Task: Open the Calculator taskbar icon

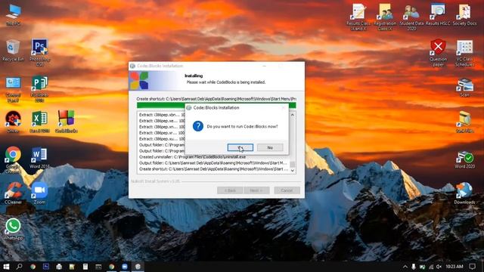Action: [85, 267]
